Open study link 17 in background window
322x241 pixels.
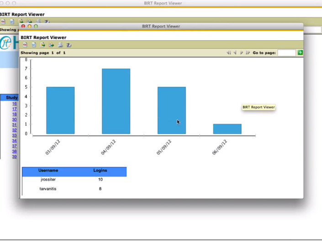(x=14, y=109)
